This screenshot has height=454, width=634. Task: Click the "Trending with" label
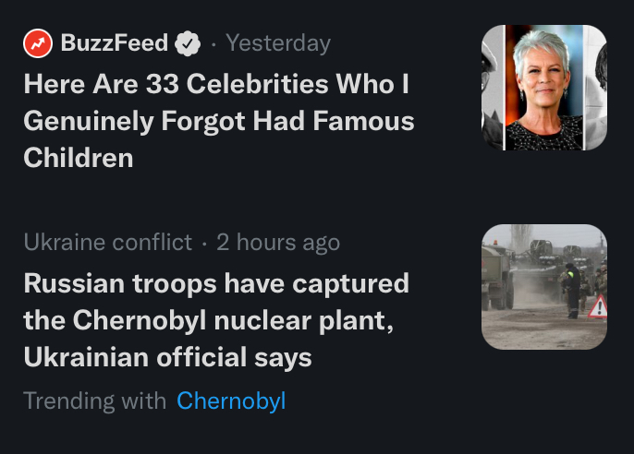click(x=94, y=401)
